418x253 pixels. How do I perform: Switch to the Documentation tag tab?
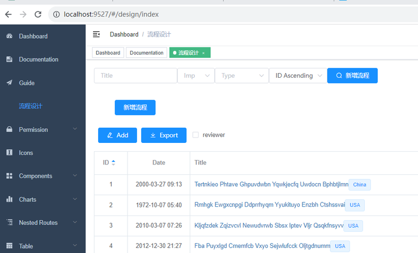(147, 53)
